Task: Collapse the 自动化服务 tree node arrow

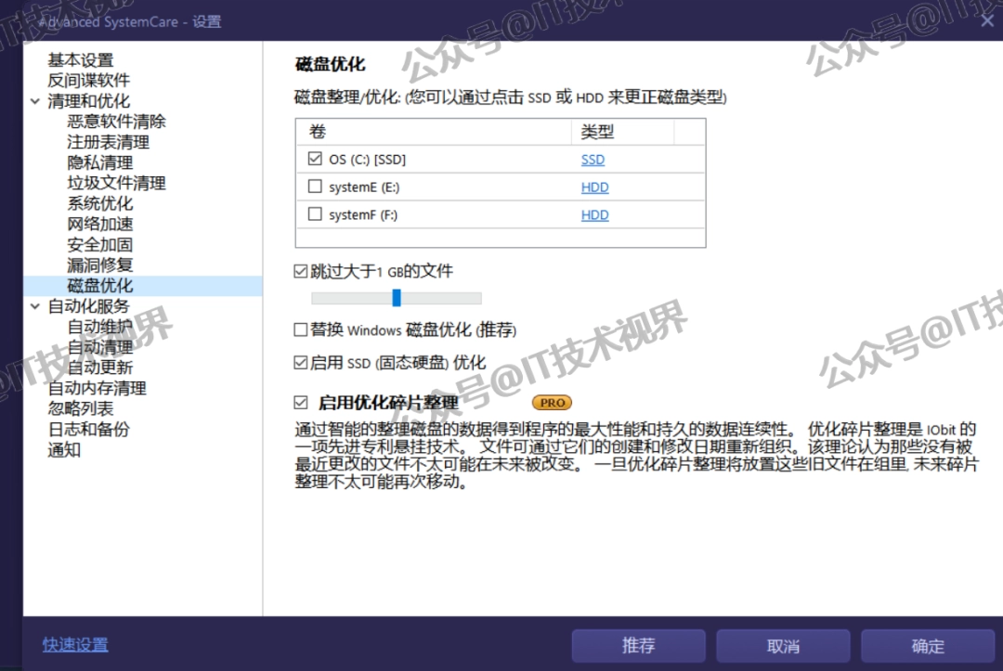Action: 35,307
